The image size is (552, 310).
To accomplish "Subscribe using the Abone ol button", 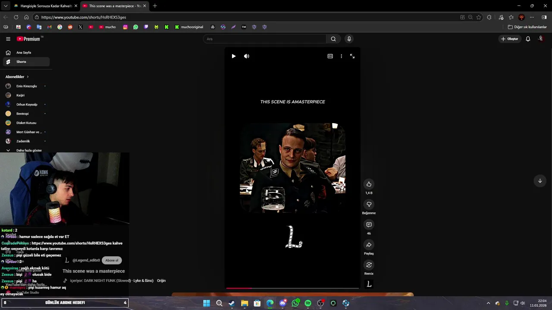I will coord(112,260).
